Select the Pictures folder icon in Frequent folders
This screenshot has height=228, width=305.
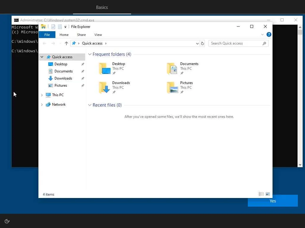(x=172, y=88)
